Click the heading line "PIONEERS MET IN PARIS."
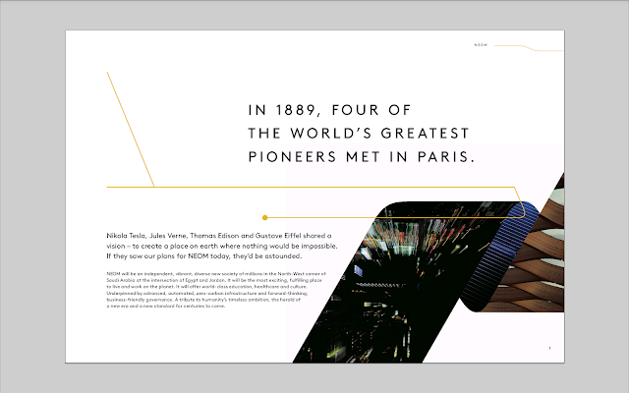 tap(362, 157)
